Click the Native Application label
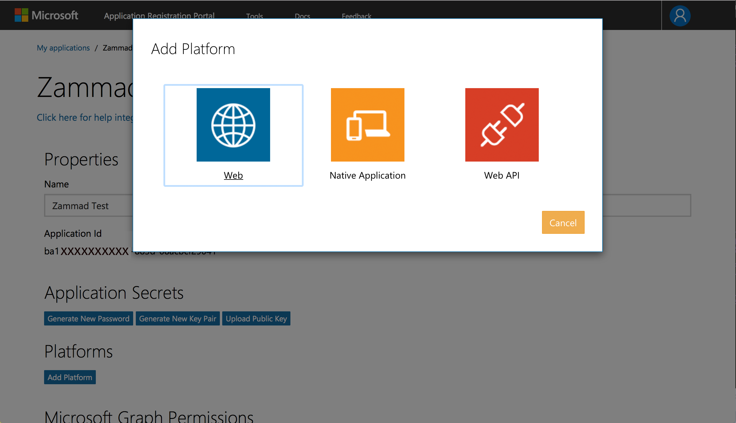 pyautogui.click(x=367, y=175)
